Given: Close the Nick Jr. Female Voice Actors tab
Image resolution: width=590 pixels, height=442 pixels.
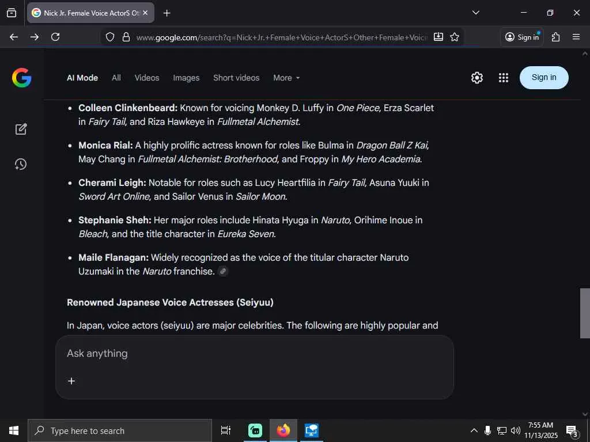Looking at the screenshot, I should pos(145,13).
